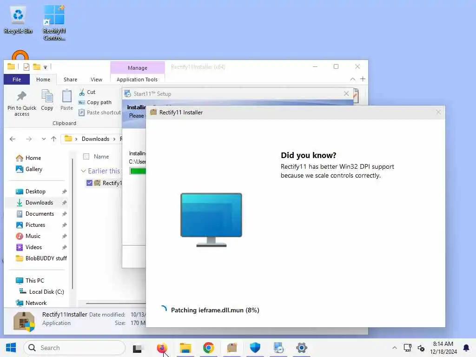Click Pin to Quick access icon

[21, 103]
